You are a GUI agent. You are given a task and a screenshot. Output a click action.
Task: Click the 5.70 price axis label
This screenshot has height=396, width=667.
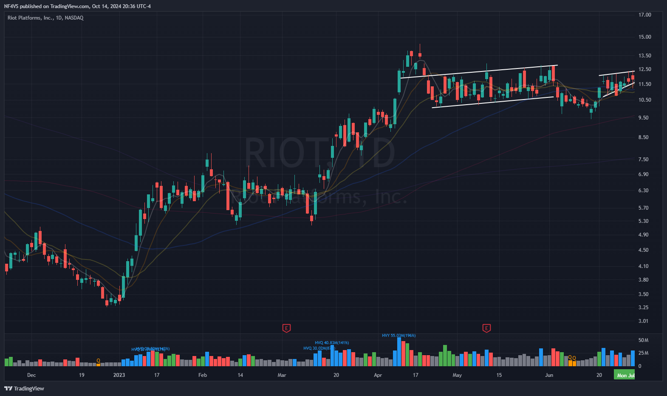point(643,208)
